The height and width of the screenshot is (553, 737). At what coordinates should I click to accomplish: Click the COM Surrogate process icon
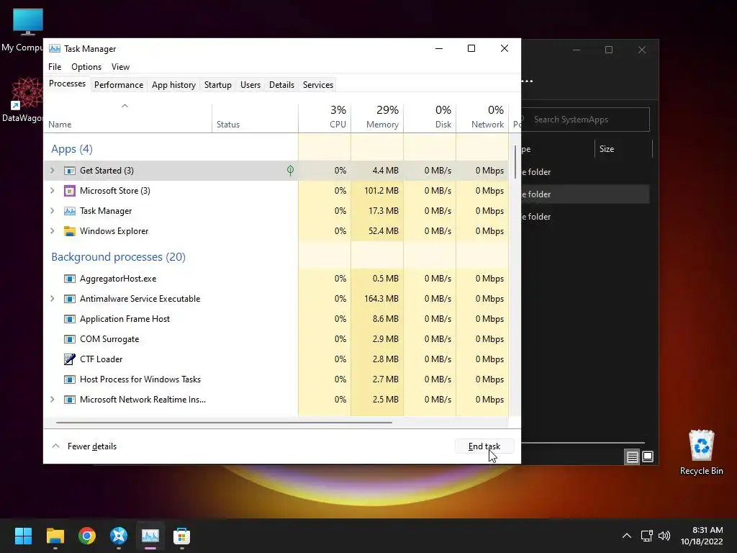tap(70, 340)
